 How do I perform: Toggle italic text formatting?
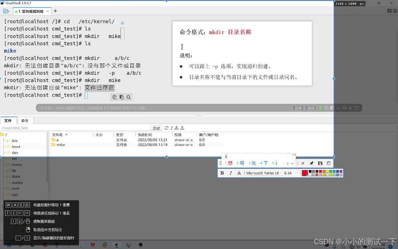(230, 173)
